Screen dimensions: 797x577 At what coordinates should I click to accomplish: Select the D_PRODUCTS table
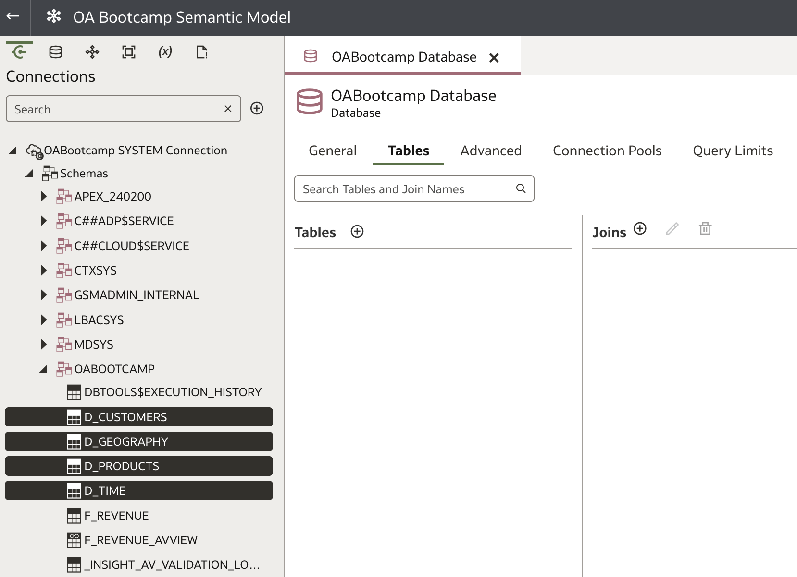tap(139, 466)
